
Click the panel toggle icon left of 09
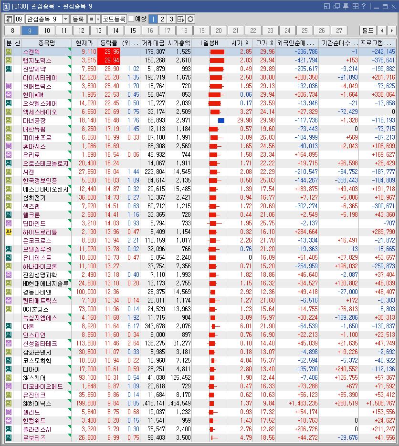[9, 19]
